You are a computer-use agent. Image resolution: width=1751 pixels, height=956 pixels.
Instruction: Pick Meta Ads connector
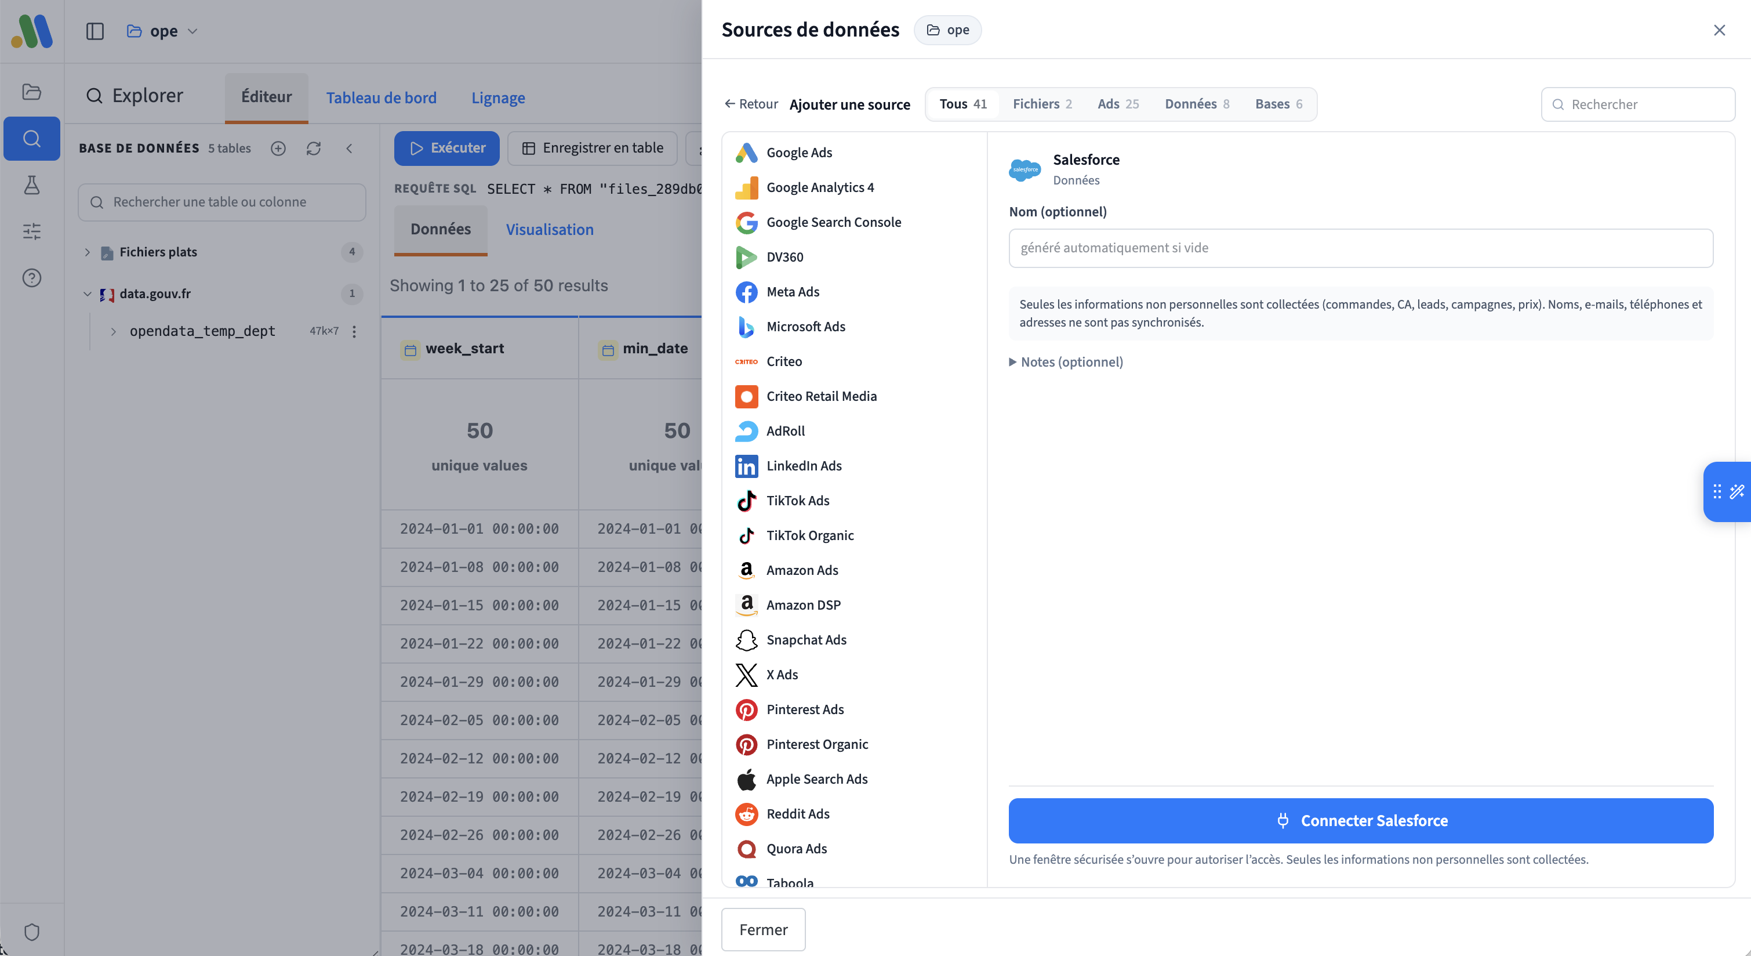(x=855, y=292)
